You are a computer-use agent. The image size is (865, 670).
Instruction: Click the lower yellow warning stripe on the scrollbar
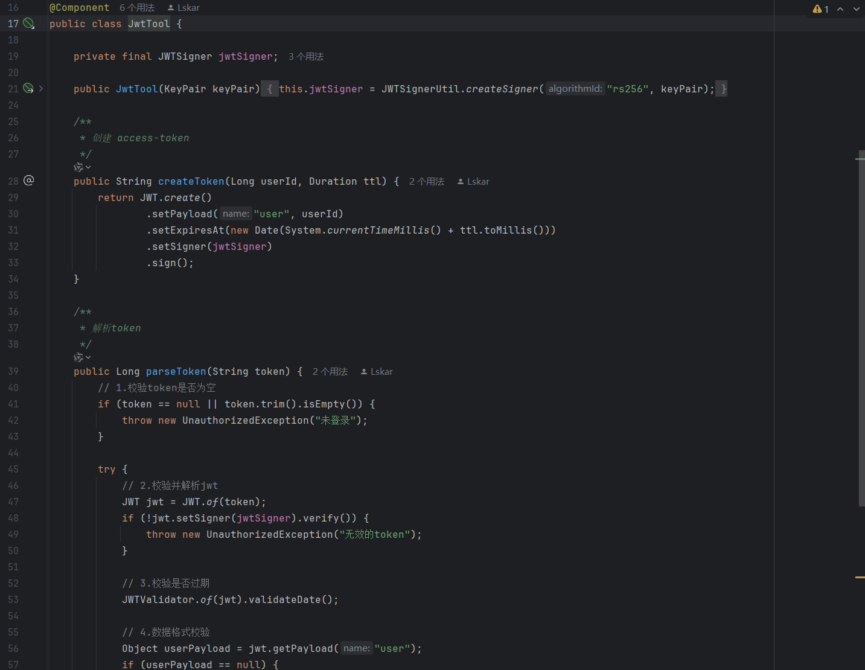860,578
